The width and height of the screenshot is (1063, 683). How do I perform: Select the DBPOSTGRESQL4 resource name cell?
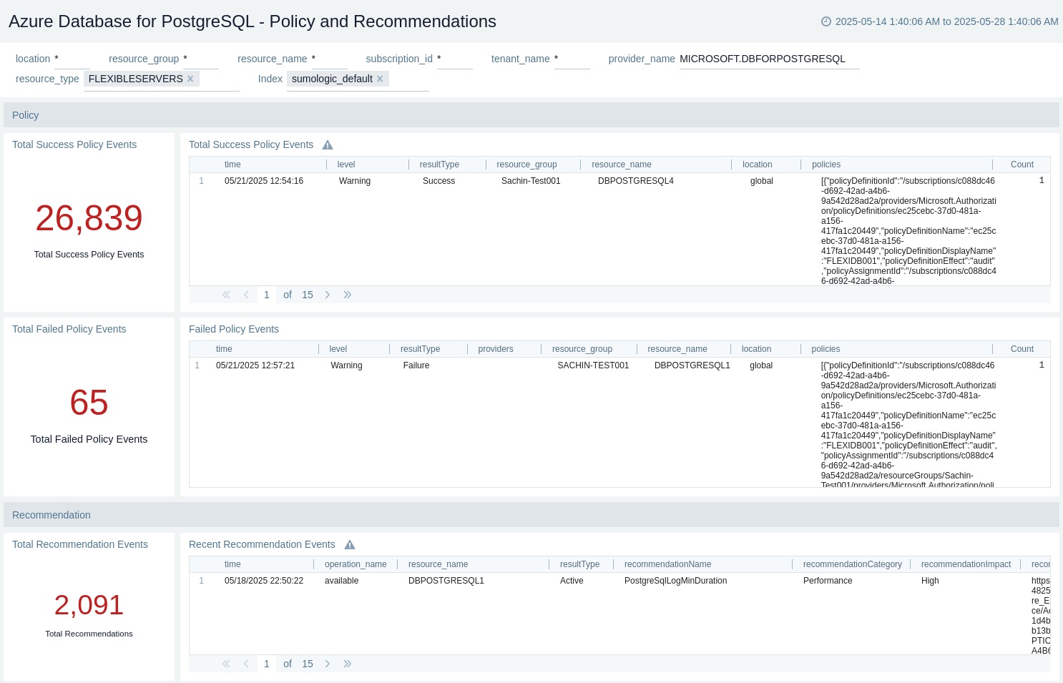(x=636, y=181)
